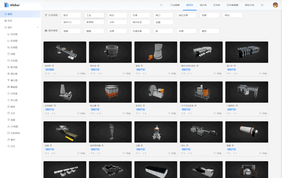Select 模型 in the sidebar

tap(20, 14)
